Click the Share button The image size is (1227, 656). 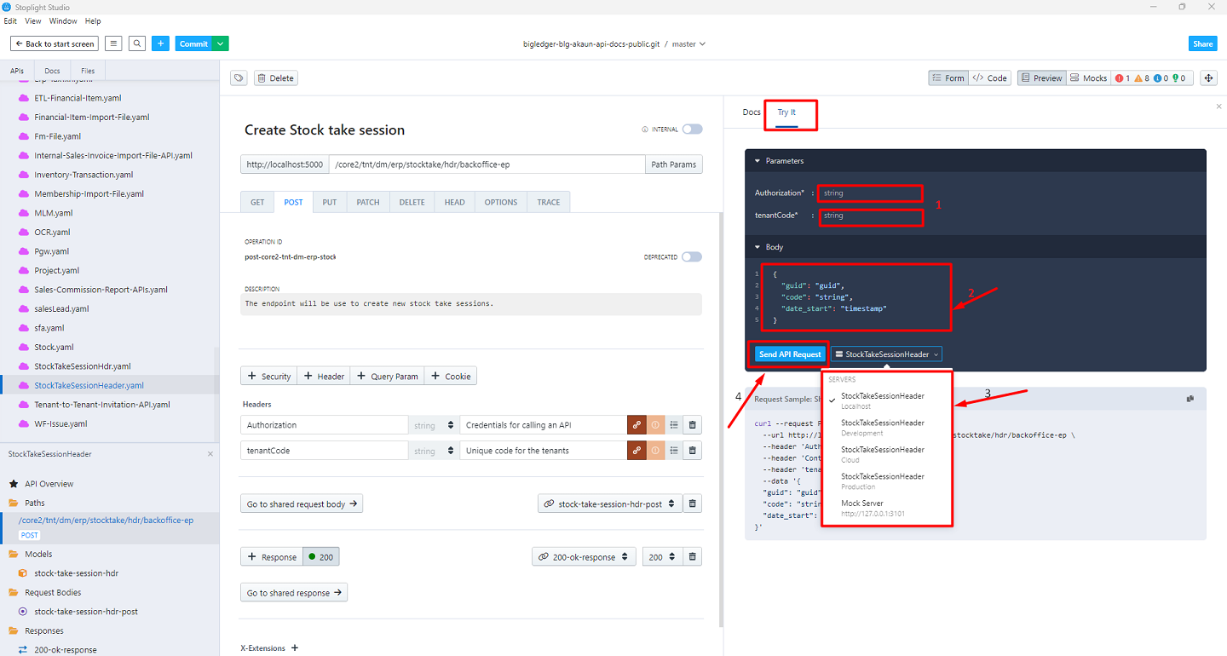tap(1202, 43)
